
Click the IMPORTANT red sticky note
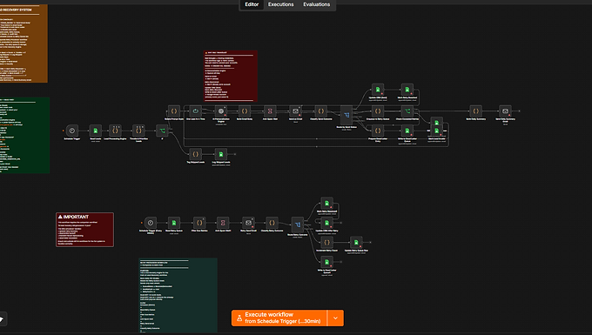coord(85,230)
